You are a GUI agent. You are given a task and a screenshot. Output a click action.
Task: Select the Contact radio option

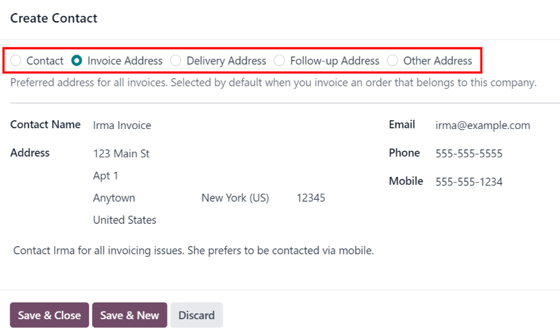point(16,61)
